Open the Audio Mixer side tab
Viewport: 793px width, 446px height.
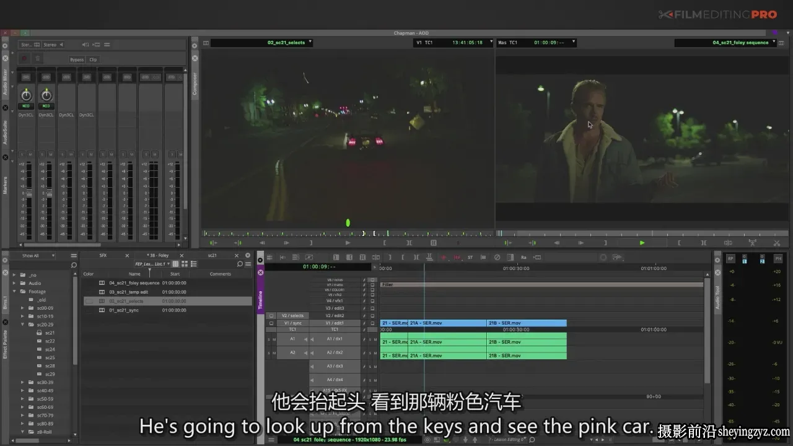[x=6, y=81]
